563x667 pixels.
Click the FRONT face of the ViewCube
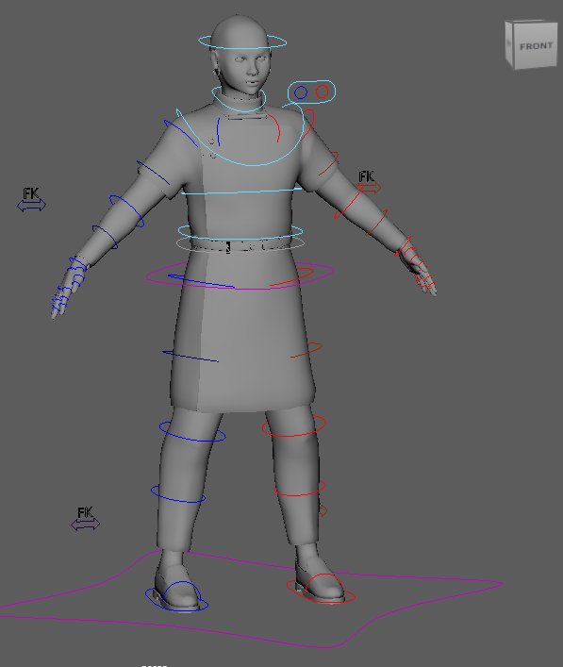coord(536,45)
